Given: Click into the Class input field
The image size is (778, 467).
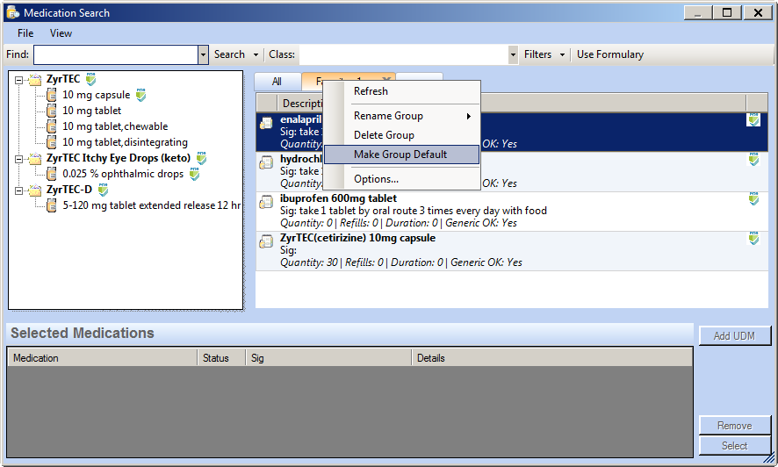Looking at the screenshot, I should tap(404, 54).
